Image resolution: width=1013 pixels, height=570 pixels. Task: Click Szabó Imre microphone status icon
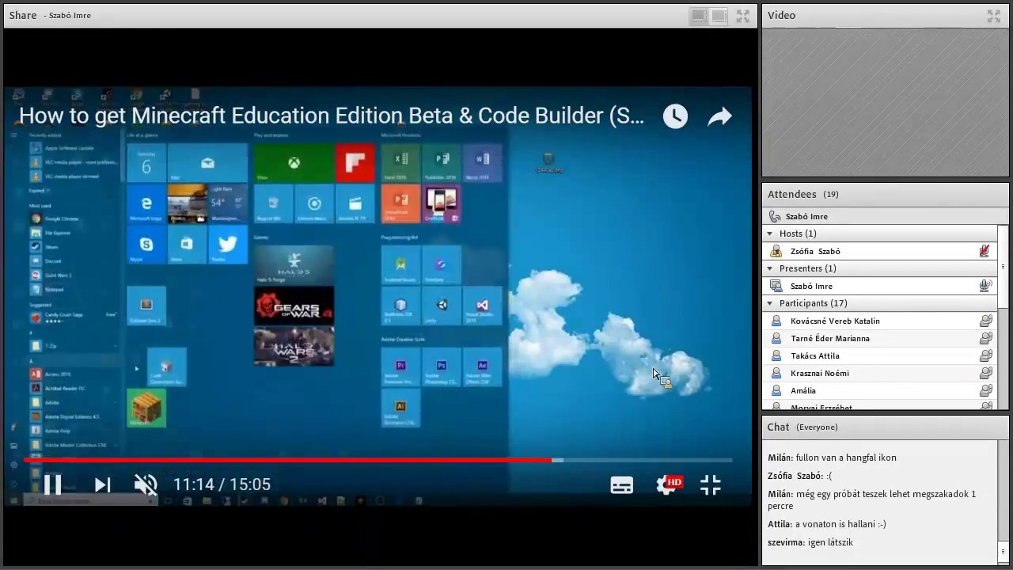pos(985,286)
